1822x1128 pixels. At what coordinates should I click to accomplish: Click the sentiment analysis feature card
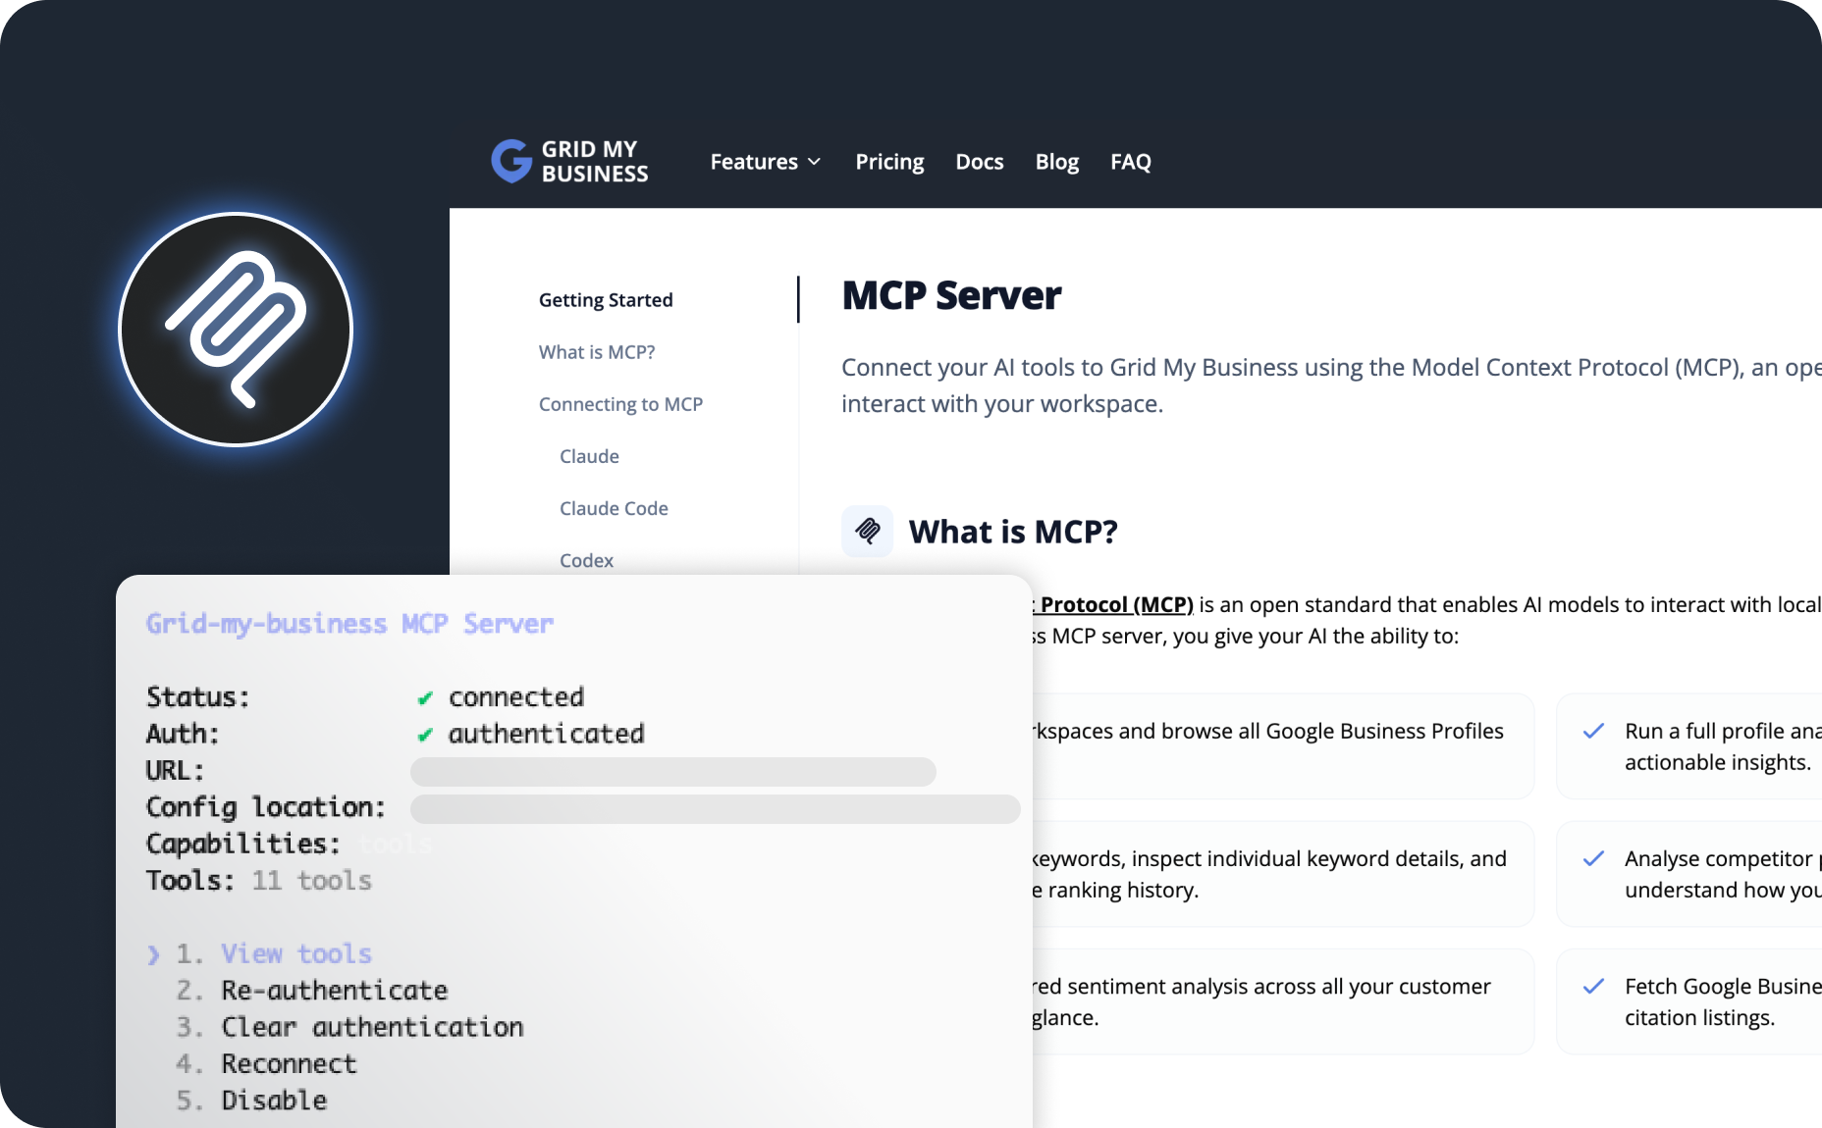point(1282,1001)
